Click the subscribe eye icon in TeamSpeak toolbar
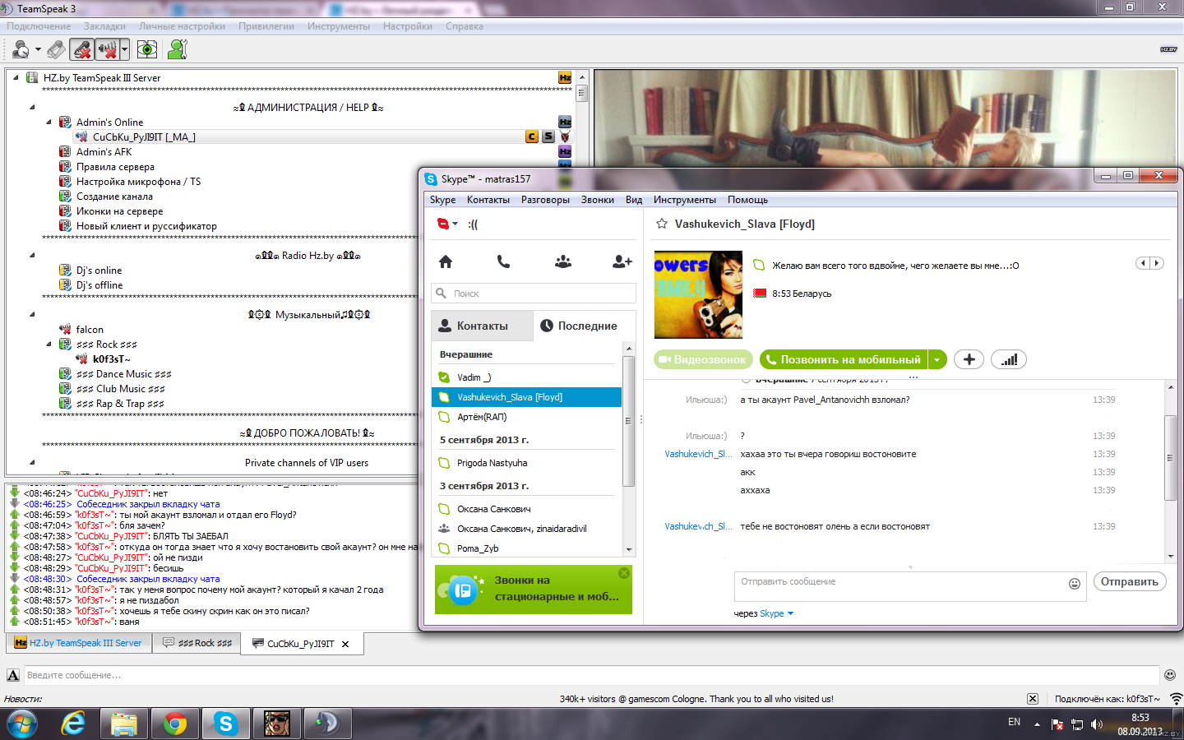The width and height of the screenshot is (1184, 740). [147, 50]
